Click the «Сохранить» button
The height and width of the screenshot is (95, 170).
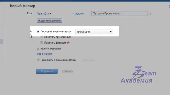click(x=47, y=71)
